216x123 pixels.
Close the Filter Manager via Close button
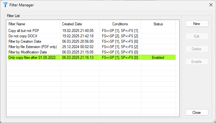point(197,113)
